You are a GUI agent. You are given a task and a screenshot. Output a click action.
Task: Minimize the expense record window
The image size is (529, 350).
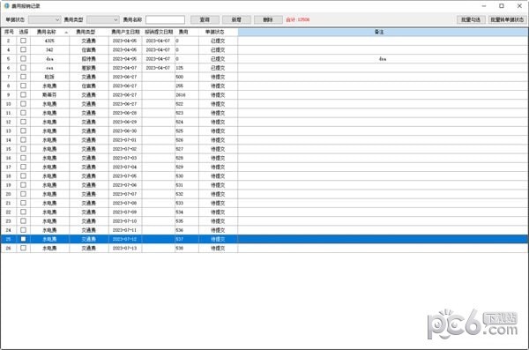point(484,6)
